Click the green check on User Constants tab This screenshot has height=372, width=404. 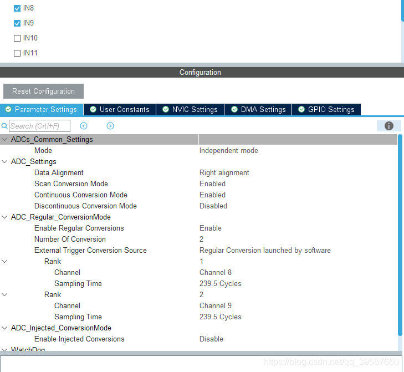click(x=93, y=109)
